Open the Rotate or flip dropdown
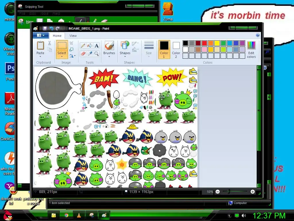 pos(72,56)
